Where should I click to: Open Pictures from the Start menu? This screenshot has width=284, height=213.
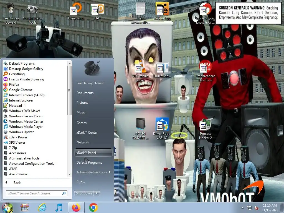click(82, 103)
